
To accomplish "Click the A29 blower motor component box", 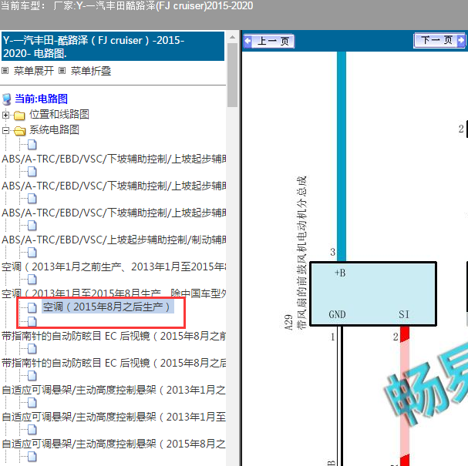I will (373, 294).
